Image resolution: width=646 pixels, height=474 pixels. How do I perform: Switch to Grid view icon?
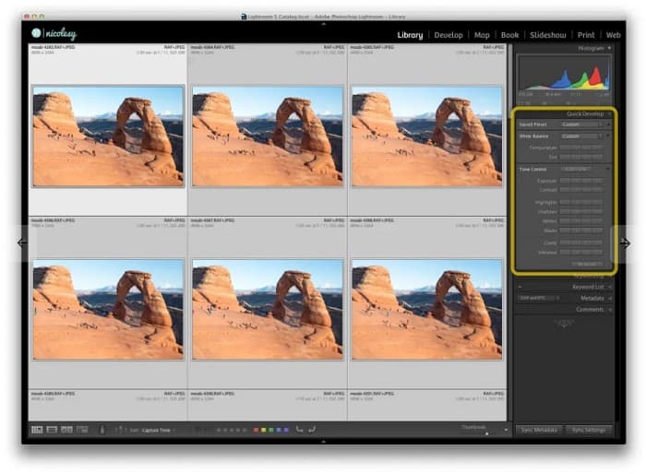(37, 430)
